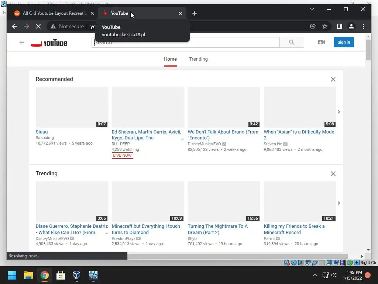Open We Don't Talk About Bruno title
Image resolution: width=378 pixels, height=284 pixels.
(x=223, y=135)
